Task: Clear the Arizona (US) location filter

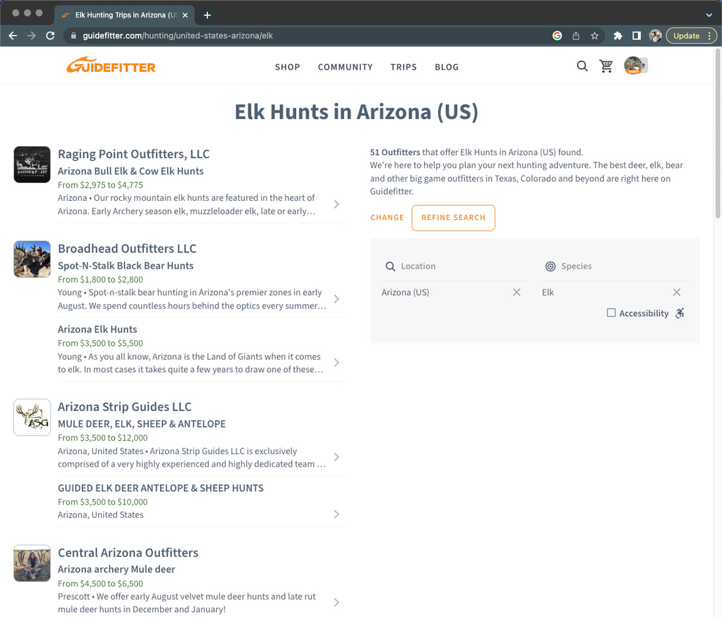Action: pos(516,292)
